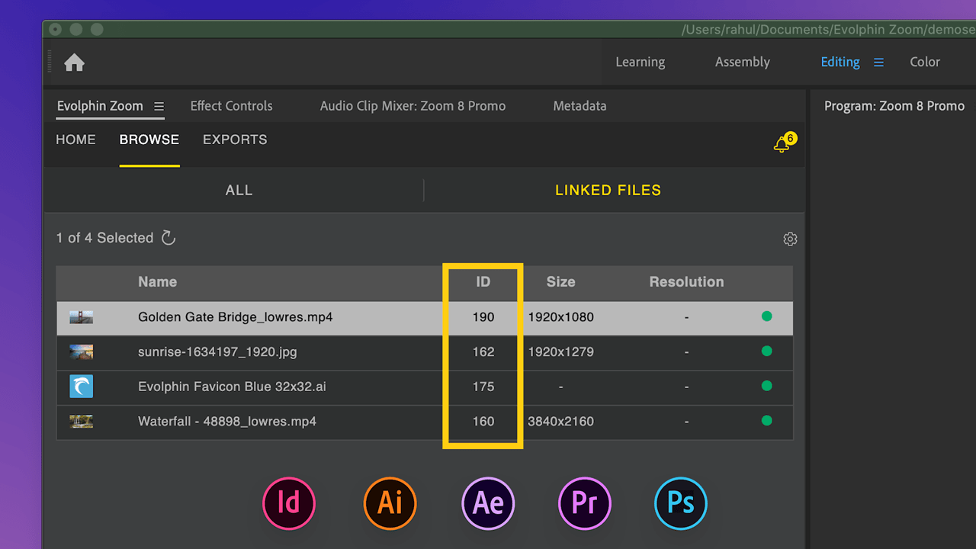Click the Adobe Premiere Pro icon

585,503
